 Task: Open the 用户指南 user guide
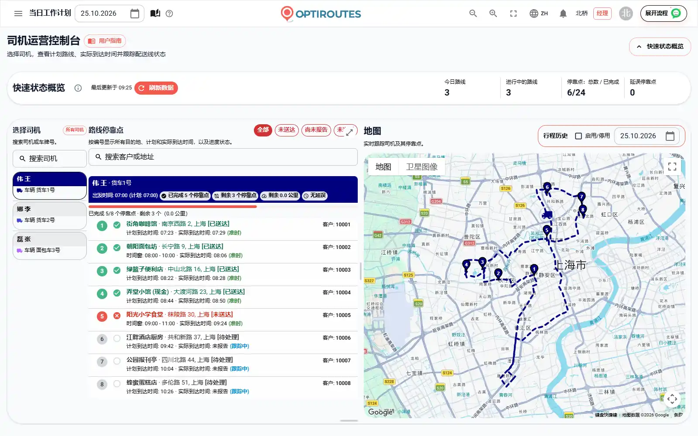[105, 41]
